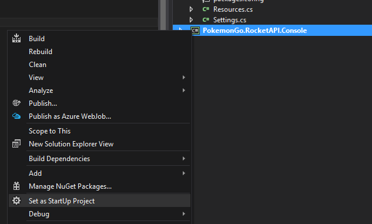Choose Manage NuGet Packages...
This screenshot has height=224, width=372.
99,186
